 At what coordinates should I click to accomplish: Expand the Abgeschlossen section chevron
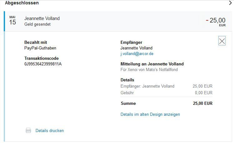tap(230, 3)
